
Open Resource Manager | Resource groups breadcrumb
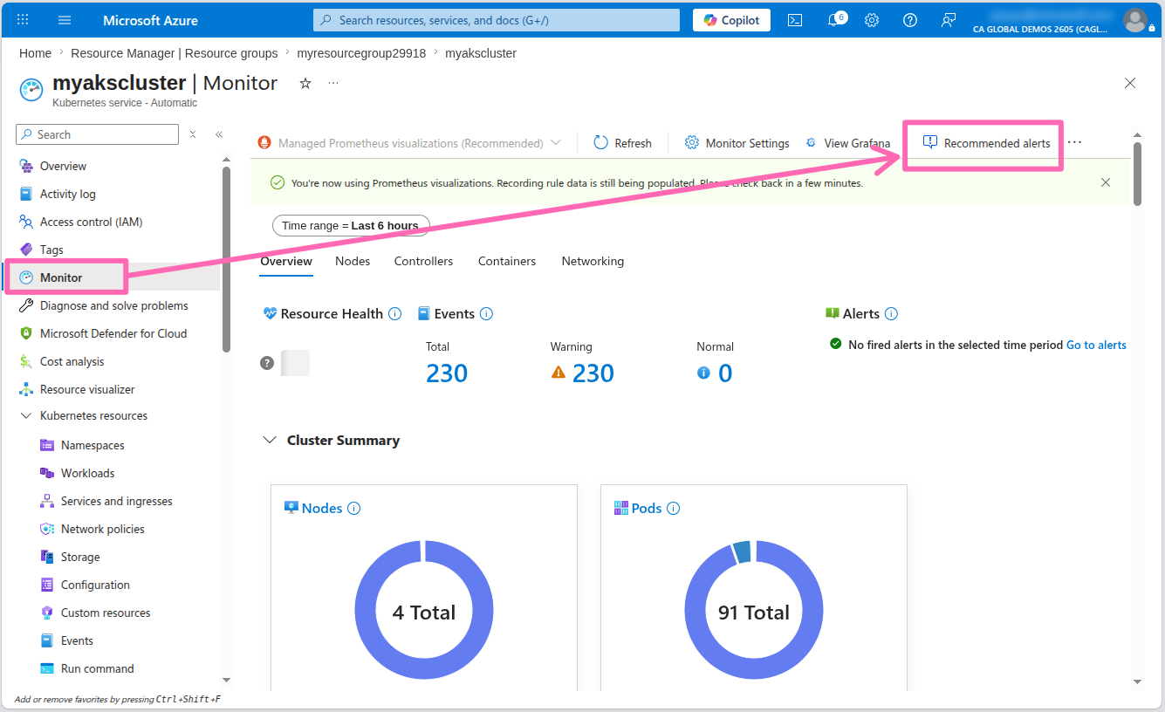pyautogui.click(x=175, y=53)
